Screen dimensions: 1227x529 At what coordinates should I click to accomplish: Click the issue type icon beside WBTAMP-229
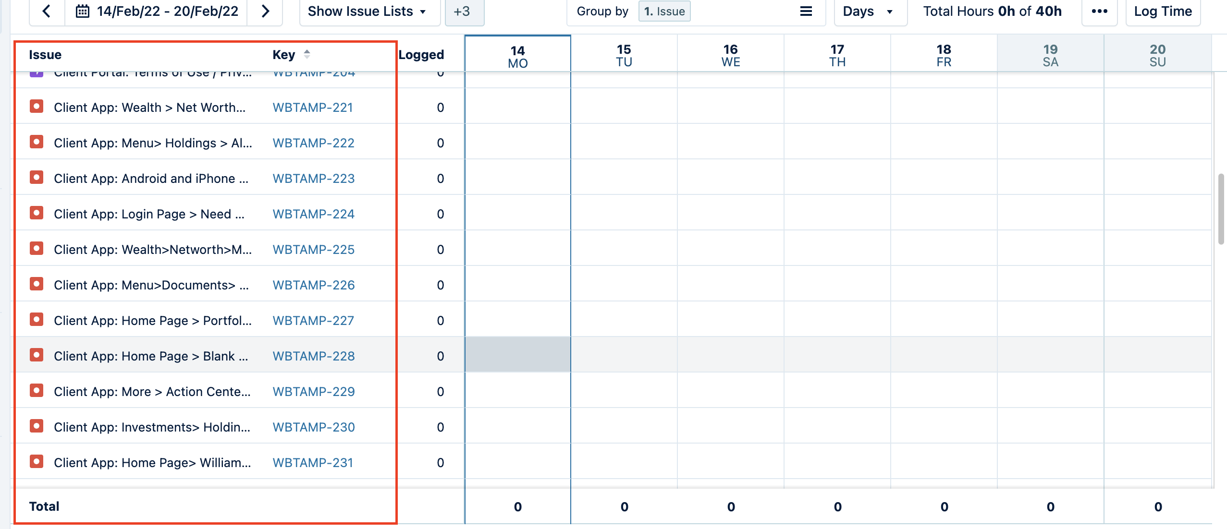(x=37, y=391)
